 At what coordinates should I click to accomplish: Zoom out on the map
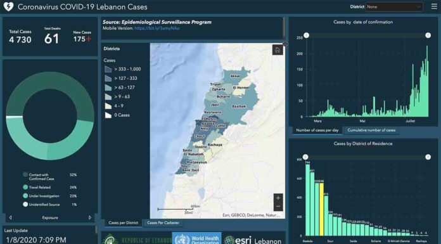coord(278,207)
